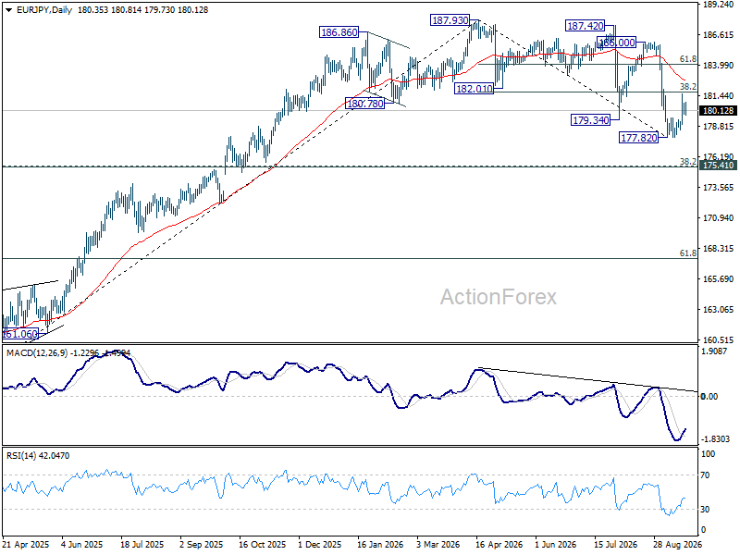Select the 177.820 low label
740x555 pixels.
(x=638, y=137)
